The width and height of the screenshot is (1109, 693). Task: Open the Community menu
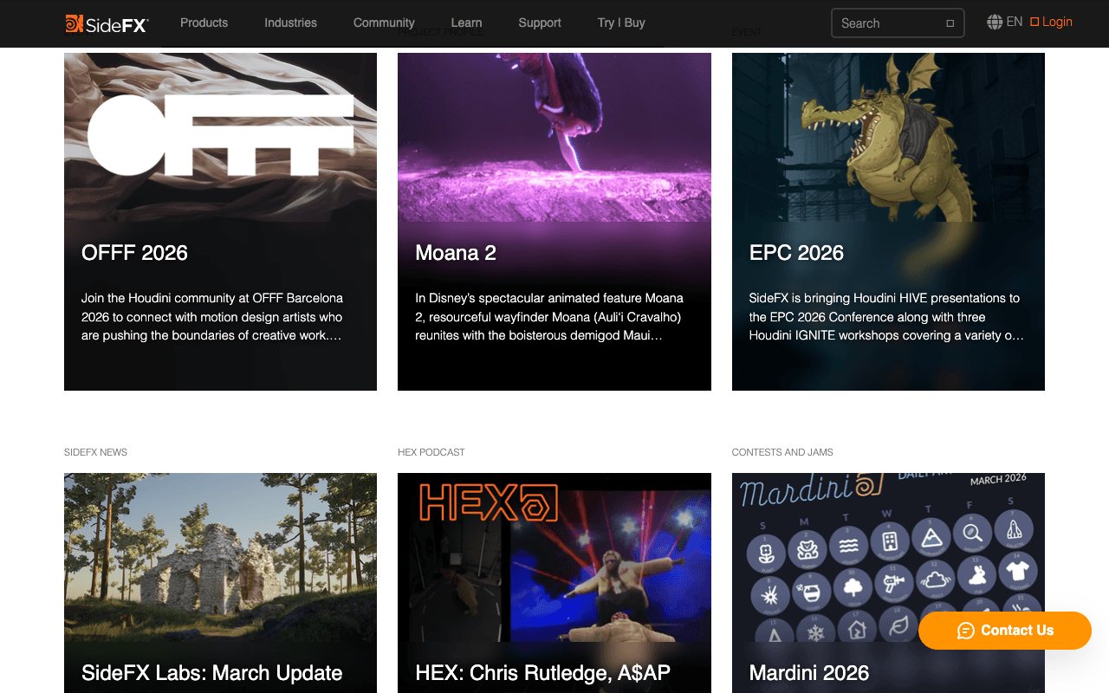click(x=384, y=23)
